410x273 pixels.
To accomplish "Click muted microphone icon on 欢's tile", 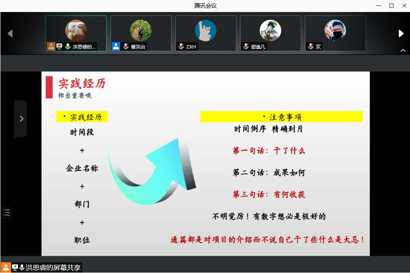I will 311,47.
